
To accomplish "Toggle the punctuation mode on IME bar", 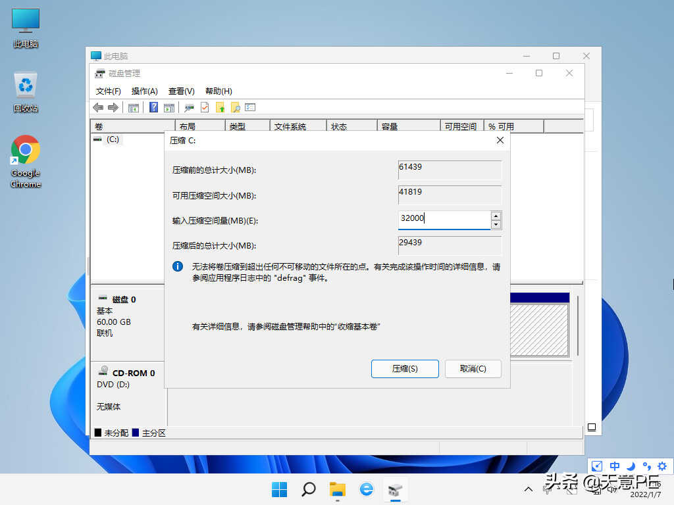I will pos(646,466).
